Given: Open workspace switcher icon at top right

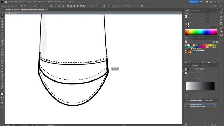Looking at the screenshot, I should 211,2.
